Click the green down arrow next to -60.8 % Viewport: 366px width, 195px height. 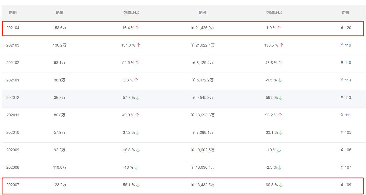[281, 185]
